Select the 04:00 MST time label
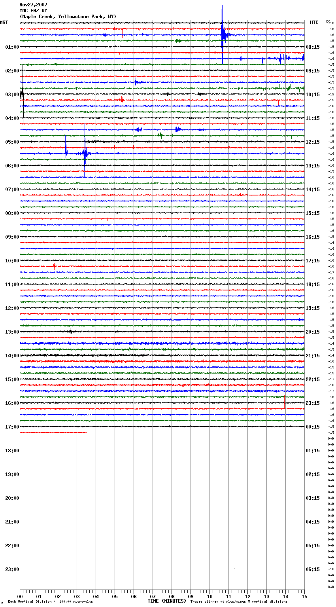The height and width of the screenshot is (607, 336). (x=12, y=118)
